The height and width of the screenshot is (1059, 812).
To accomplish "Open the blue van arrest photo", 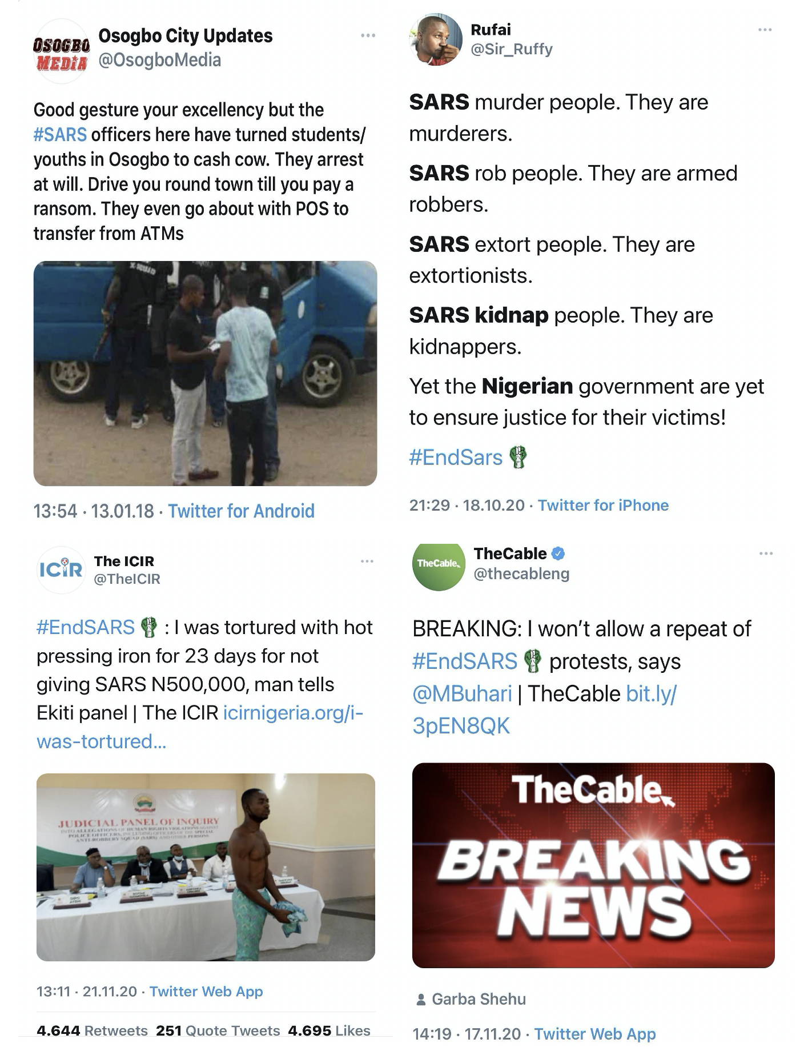I will tap(205, 374).
